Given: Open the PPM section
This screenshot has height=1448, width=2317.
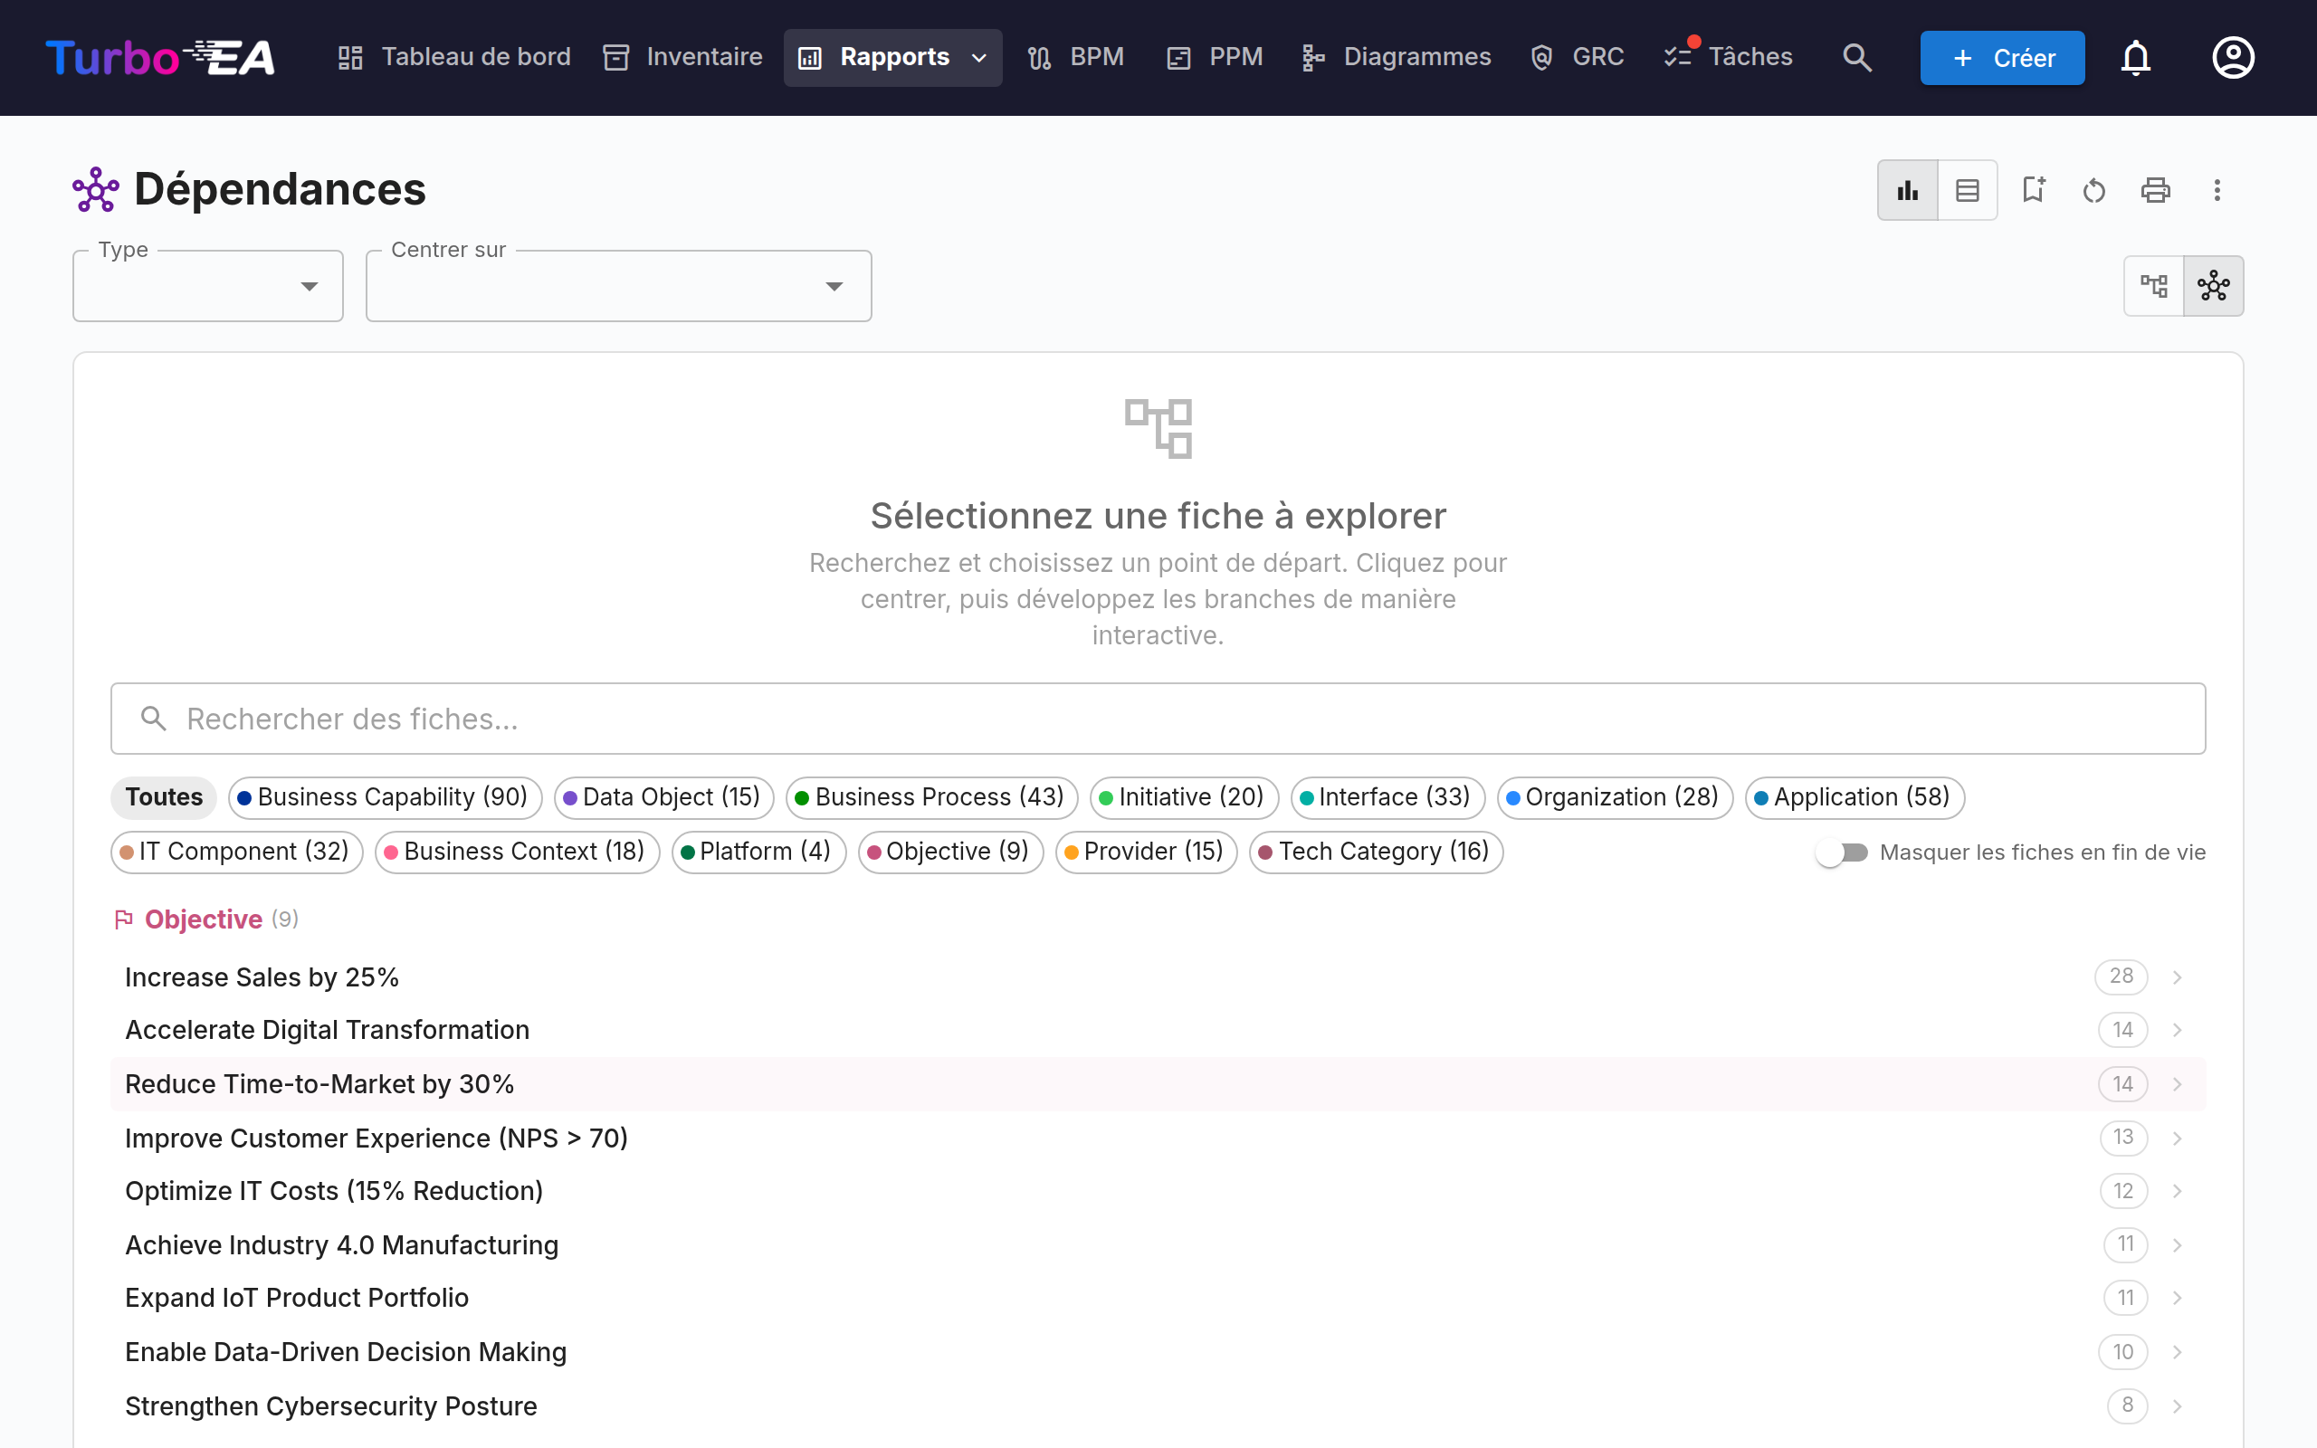Looking at the screenshot, I should (1215, 57).
